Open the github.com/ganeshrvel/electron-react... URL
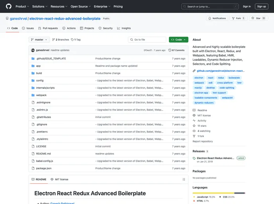This screenshot has height=204, width=274. click(221, 71)
